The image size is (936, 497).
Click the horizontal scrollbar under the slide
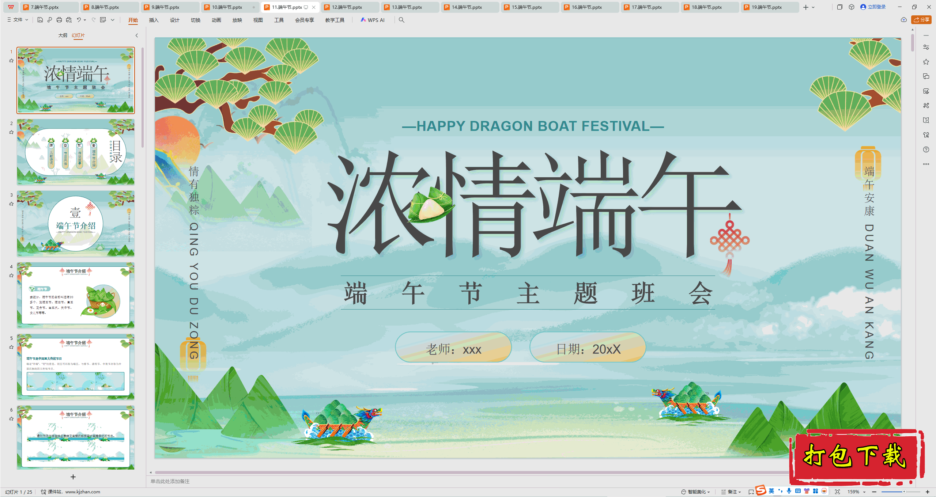click(x=472, y=473)
